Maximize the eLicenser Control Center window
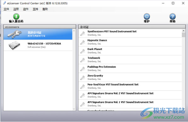188x122 pixels. (173, 3)
